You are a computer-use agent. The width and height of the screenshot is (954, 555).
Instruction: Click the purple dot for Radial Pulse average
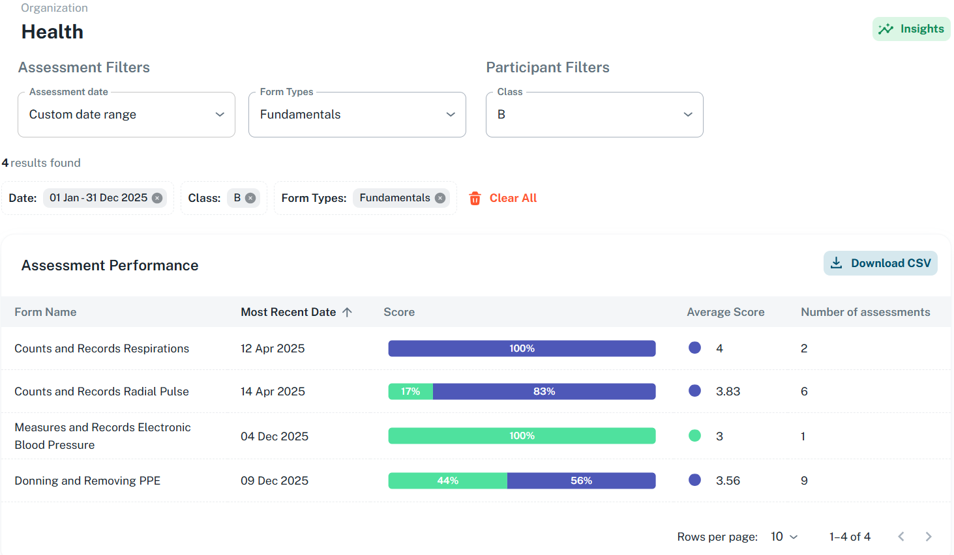[x=694, y=391]
